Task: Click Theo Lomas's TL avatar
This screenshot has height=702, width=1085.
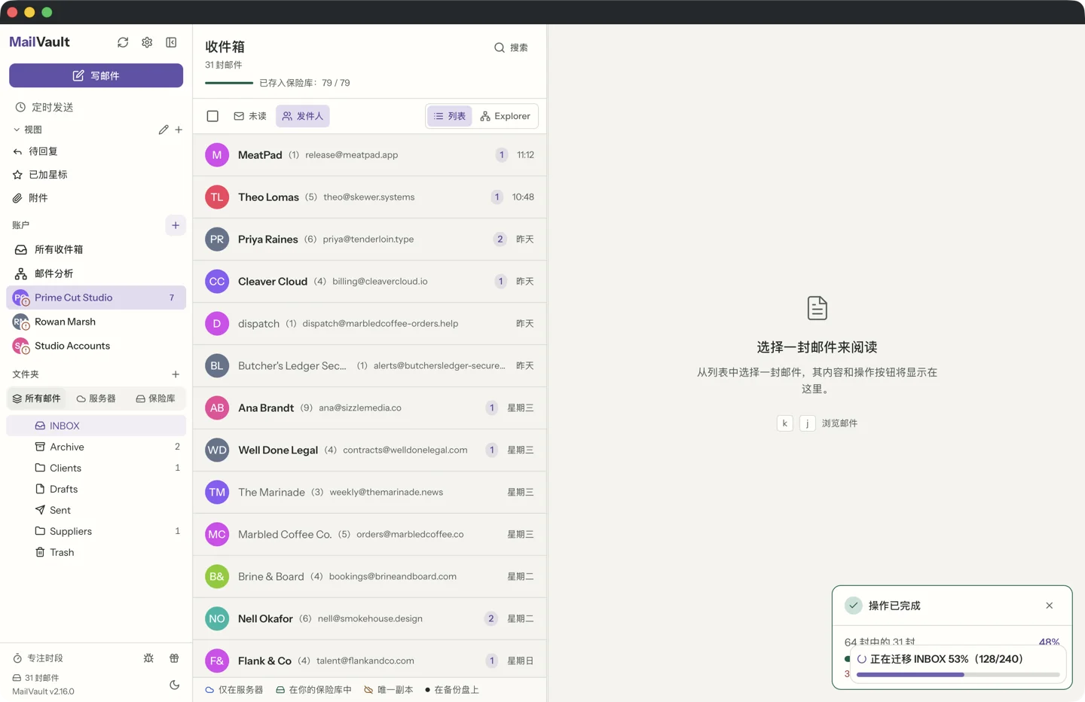Action: click(x=217, y=197)
